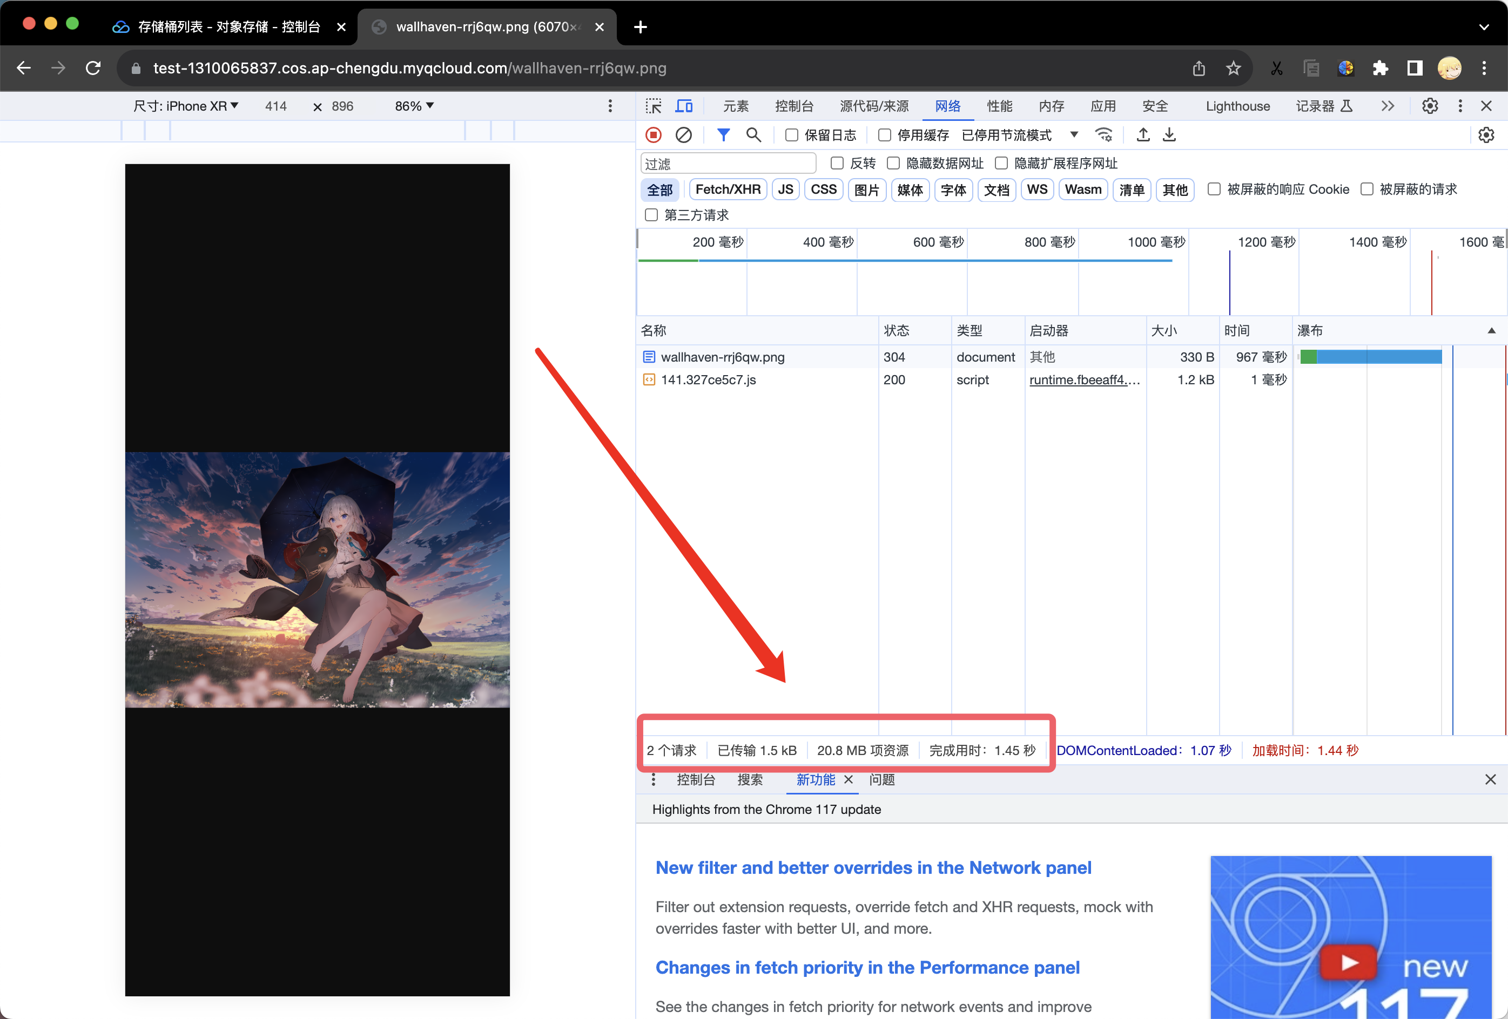
Task: Switch to 元素 tab
Action: tap(736, 106)
